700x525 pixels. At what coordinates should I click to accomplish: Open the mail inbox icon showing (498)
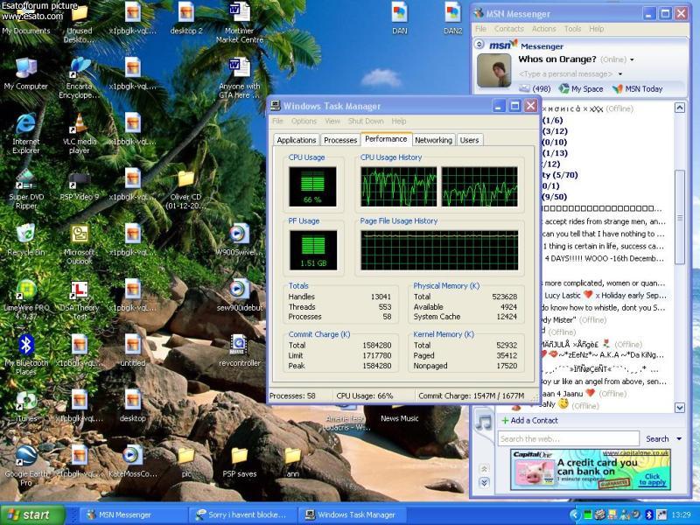pyautogui.click(x=535, y=89)
